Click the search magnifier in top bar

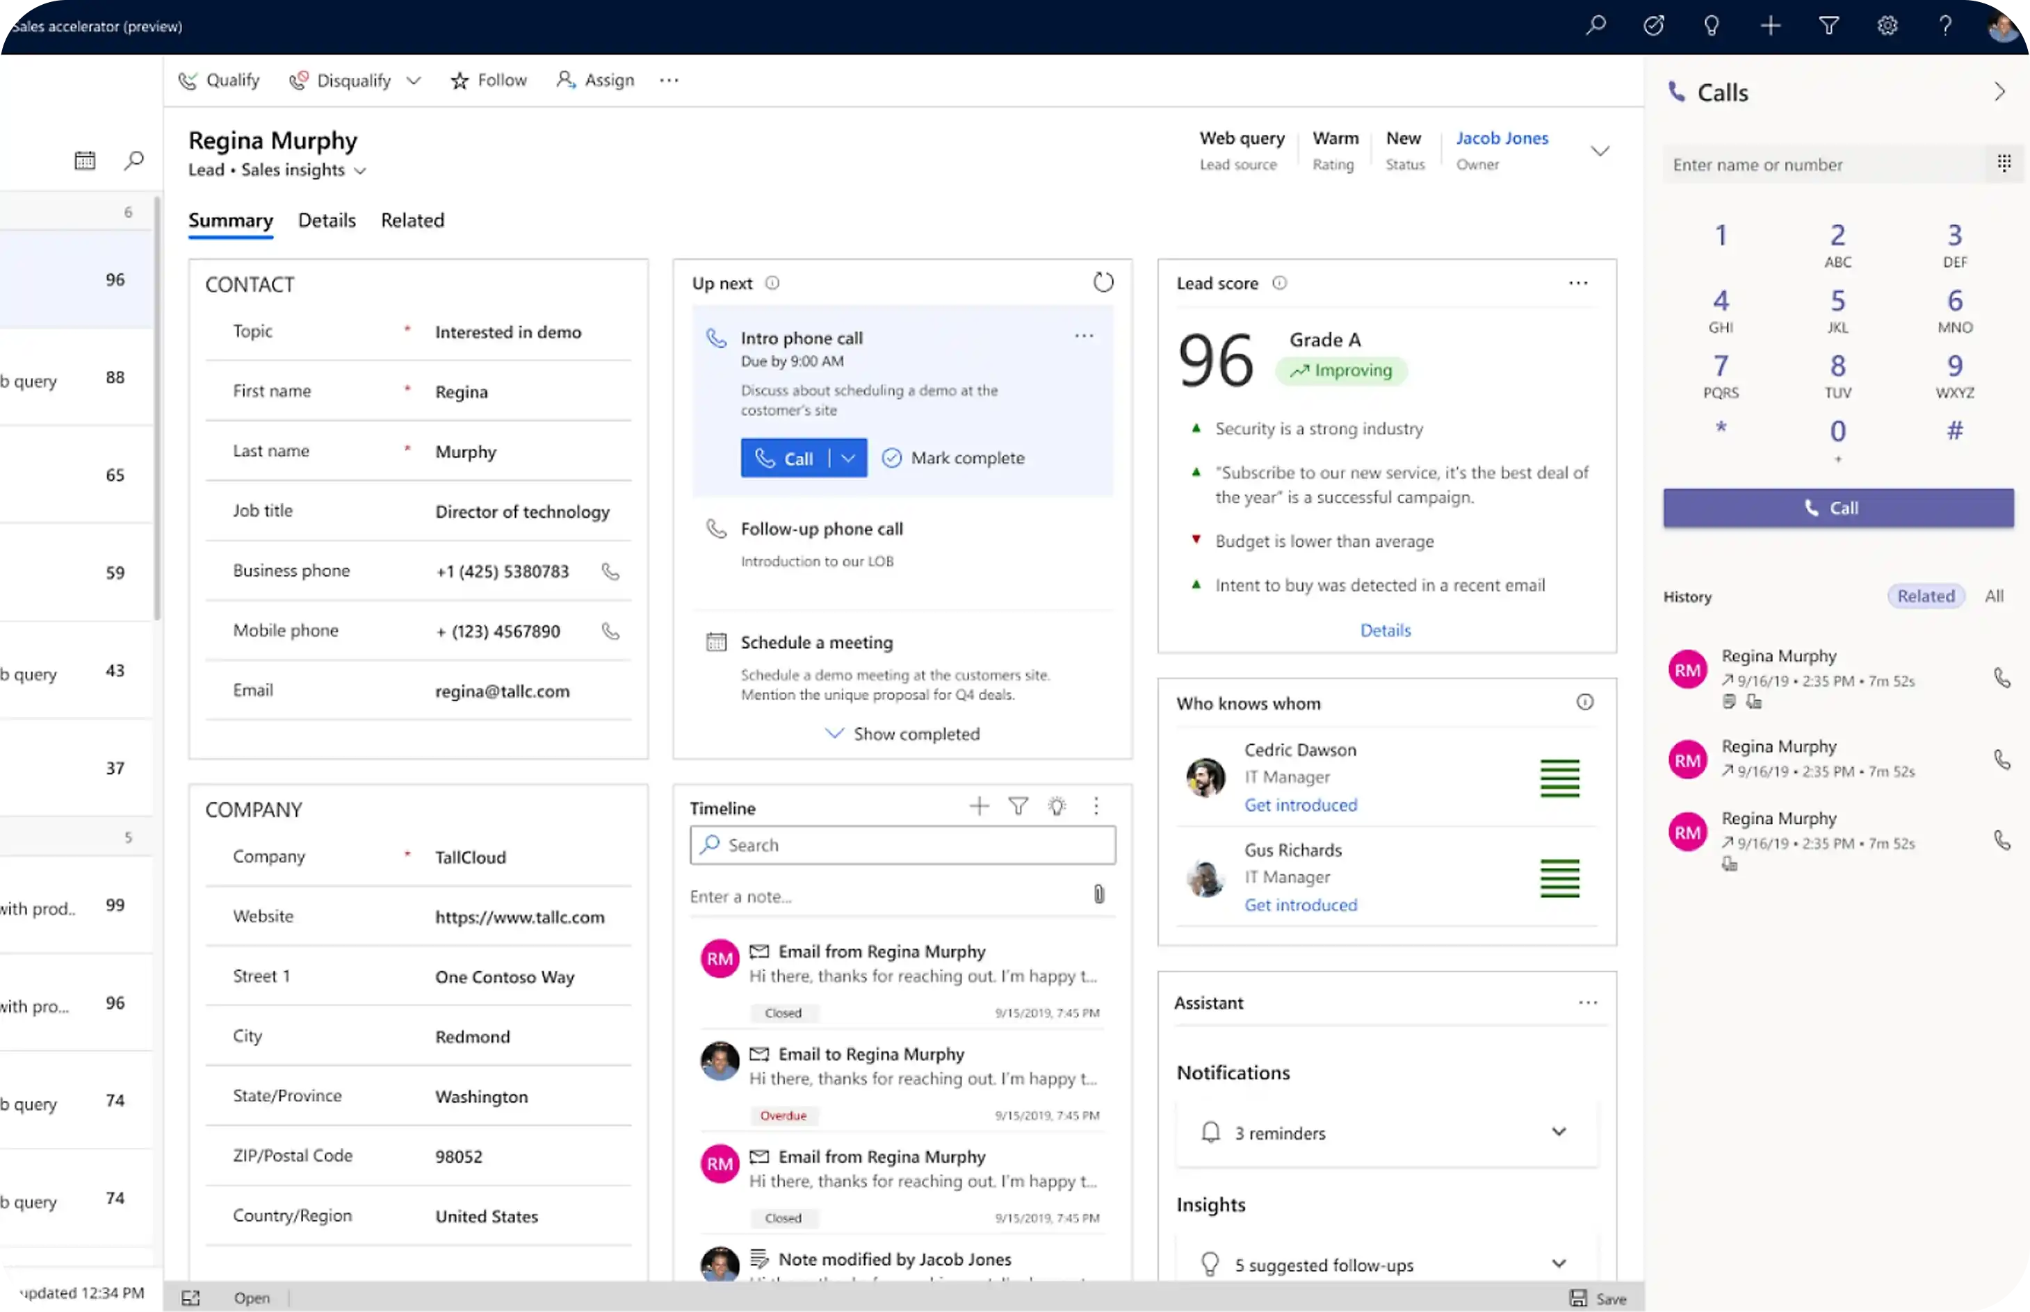tap(1595, 26)
